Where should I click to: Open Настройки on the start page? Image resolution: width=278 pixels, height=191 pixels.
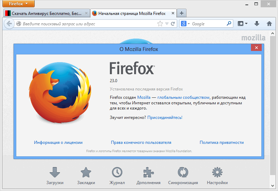coord(217,176)
